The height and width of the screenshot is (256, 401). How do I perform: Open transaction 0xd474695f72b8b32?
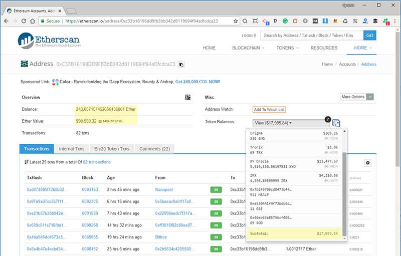pyautogui.click(x=47, y=189)
